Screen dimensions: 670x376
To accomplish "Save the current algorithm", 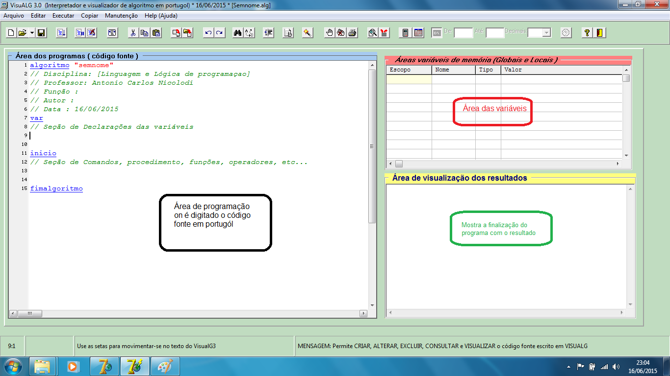I will click(40, 33).
